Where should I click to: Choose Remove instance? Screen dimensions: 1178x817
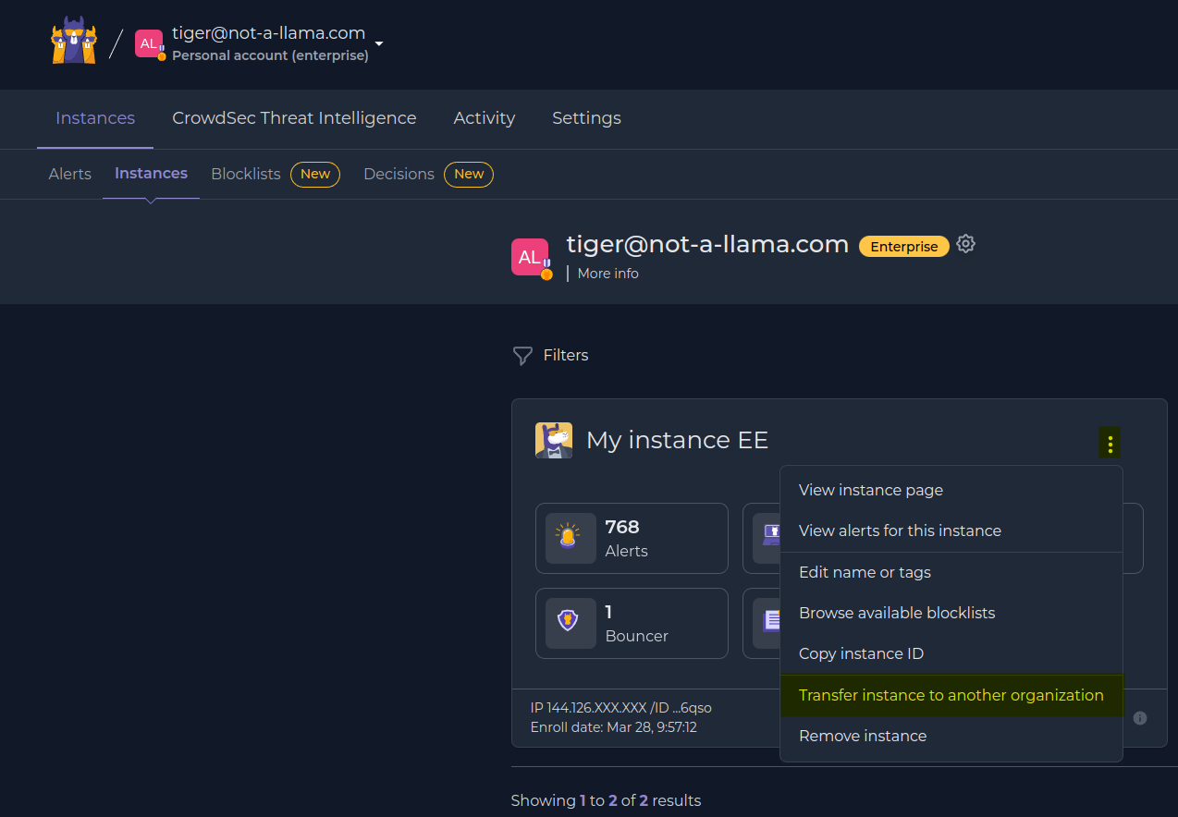point(951,736)
